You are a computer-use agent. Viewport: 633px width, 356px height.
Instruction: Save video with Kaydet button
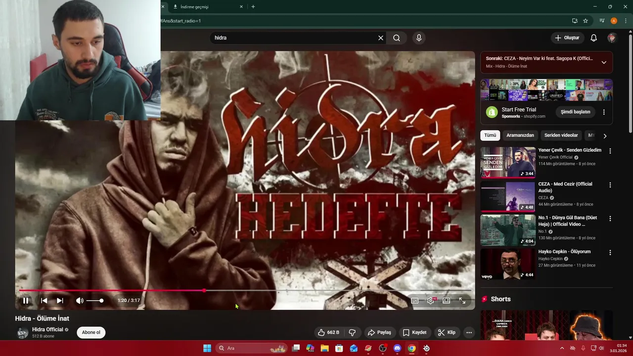point(414,332)
